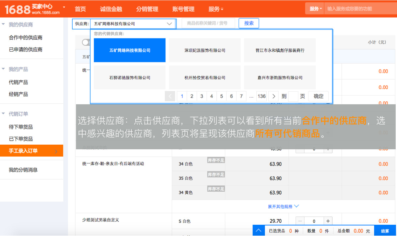
Task: Focus the jump-to-page number field
Action: coord(293,96)
